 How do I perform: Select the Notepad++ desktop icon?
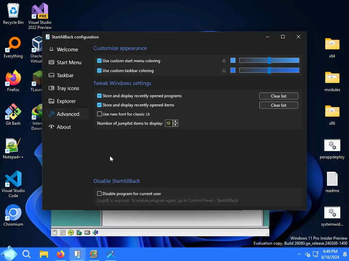click(x=13, y=148)
